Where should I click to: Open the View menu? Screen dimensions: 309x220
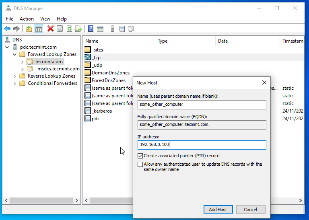45,19
